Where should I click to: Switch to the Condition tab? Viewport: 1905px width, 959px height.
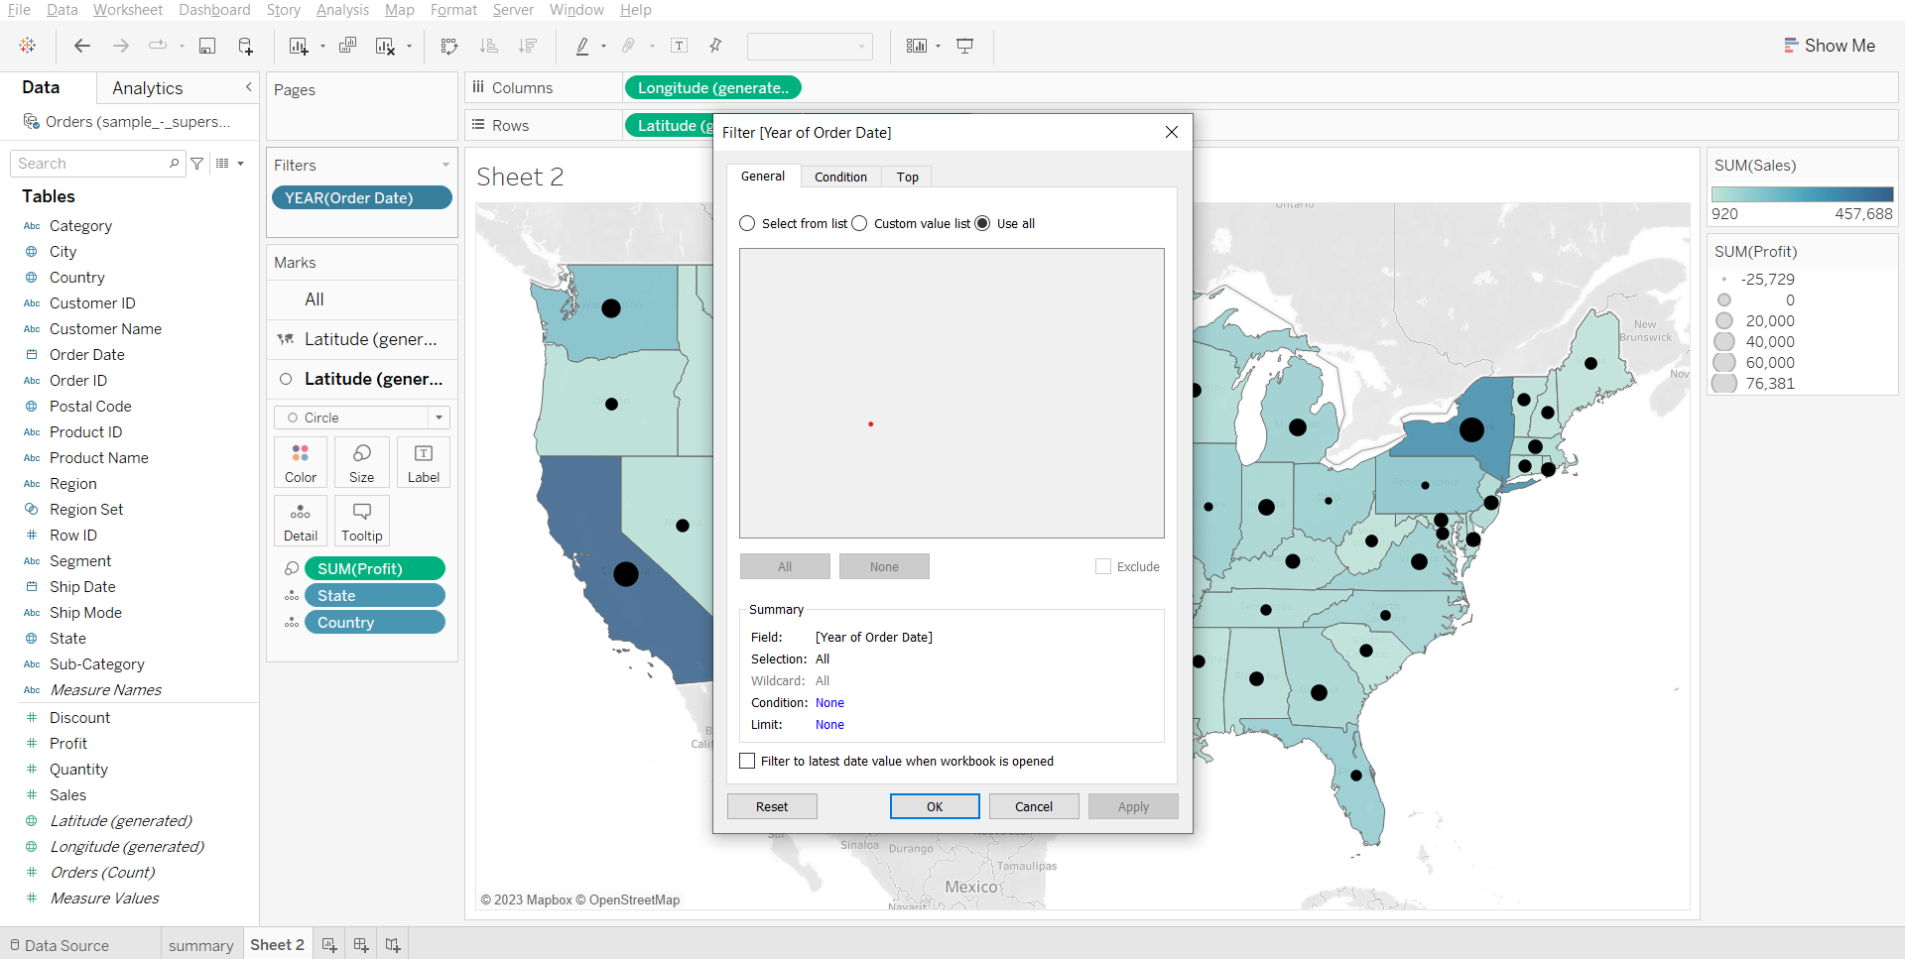[840, 177]
